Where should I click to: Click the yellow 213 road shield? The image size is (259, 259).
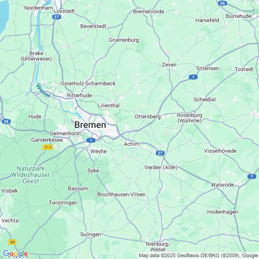click(48, 147)
